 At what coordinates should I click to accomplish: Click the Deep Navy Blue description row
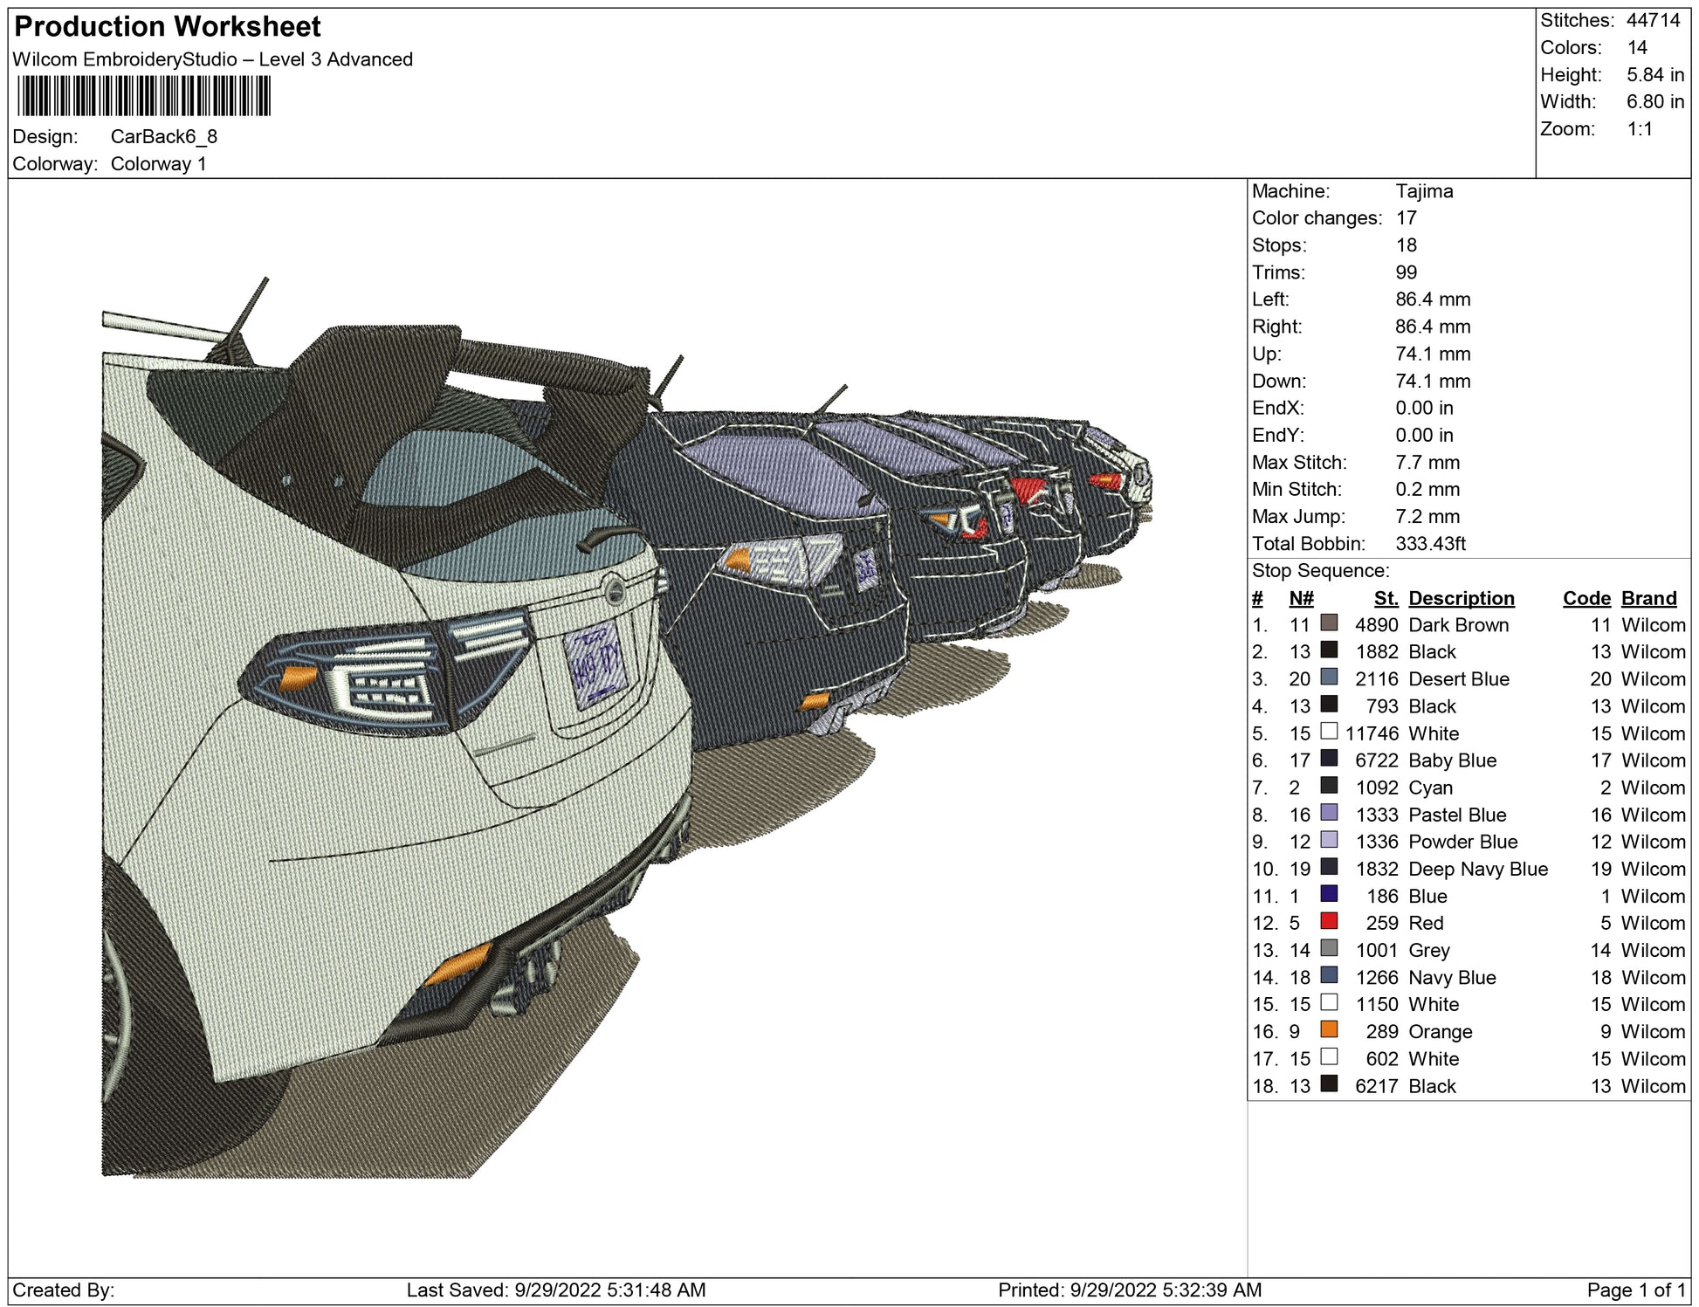[x=1477, y=869]
